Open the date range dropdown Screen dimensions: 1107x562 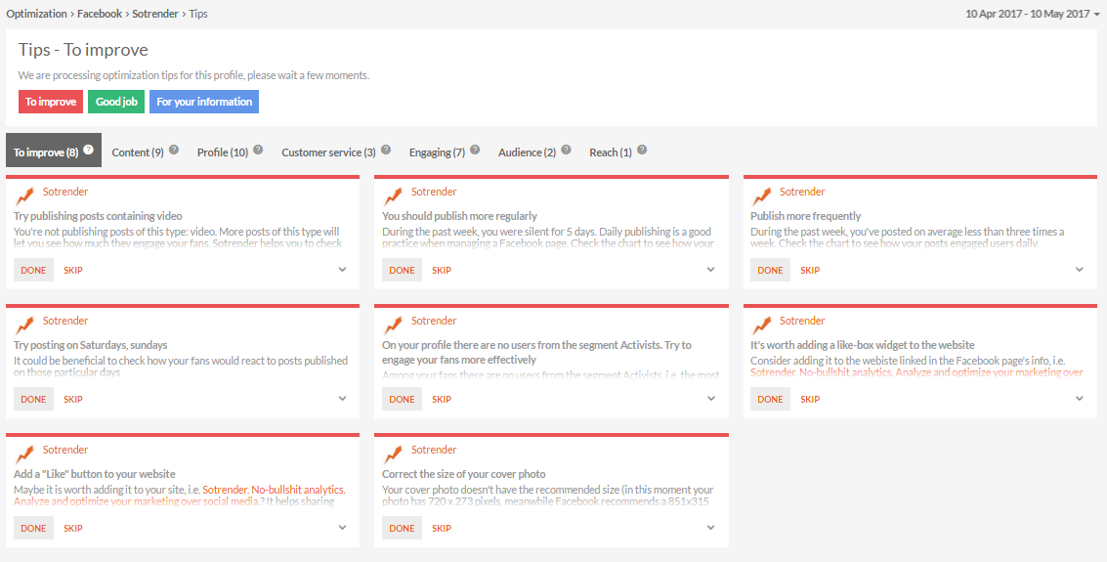click(x=1033, y=14)
